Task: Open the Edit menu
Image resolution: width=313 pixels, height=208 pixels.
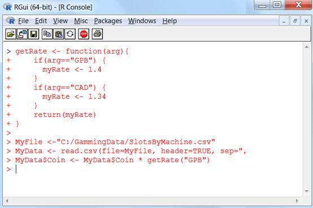Action: (x=41, y=21)
